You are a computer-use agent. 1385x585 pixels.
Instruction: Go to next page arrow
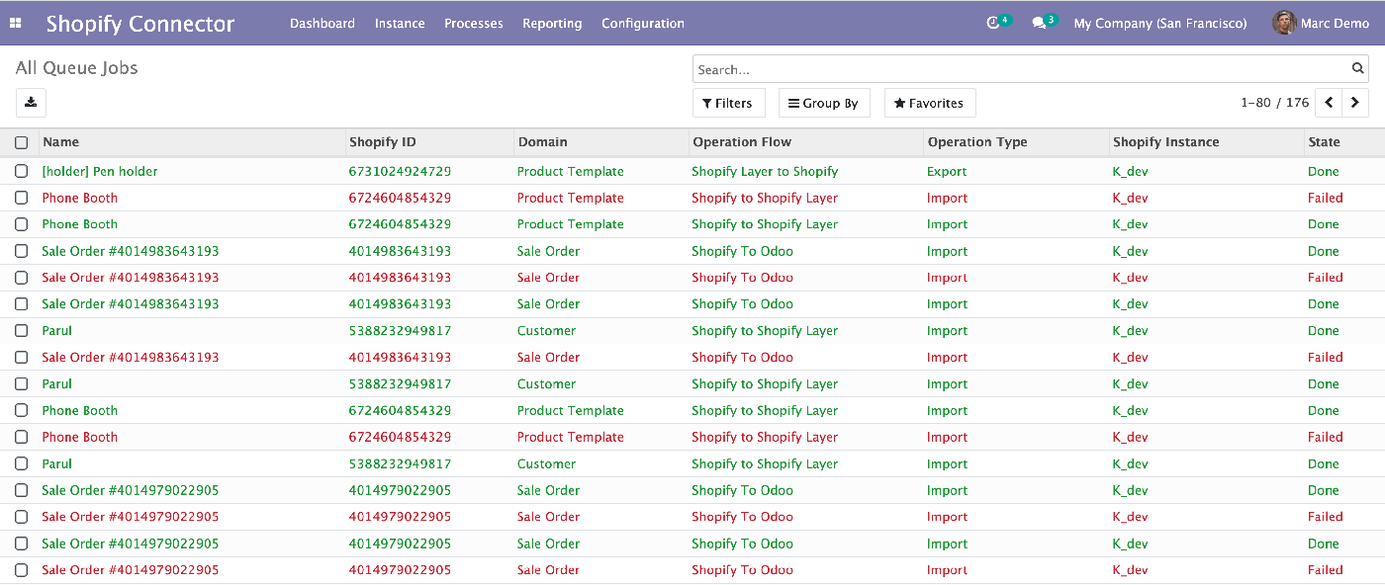(1355, 103)
